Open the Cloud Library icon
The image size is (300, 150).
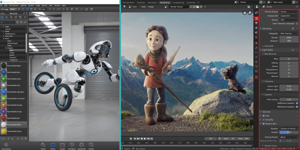coord(6,145)
